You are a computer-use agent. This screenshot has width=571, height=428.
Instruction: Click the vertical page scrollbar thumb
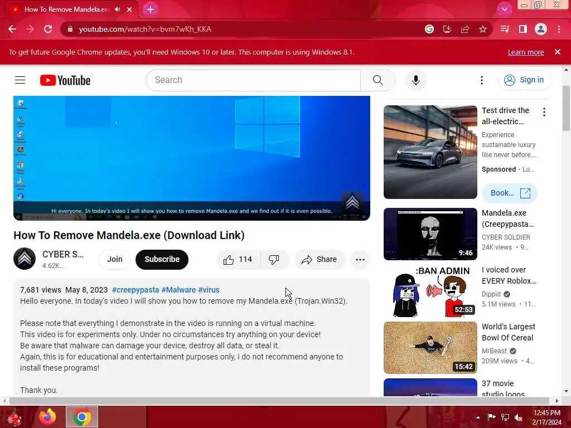pos(566,109)
